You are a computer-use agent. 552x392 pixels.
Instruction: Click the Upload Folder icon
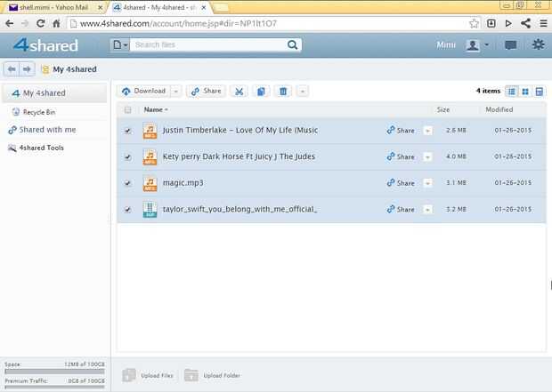(x=191, y=375)
